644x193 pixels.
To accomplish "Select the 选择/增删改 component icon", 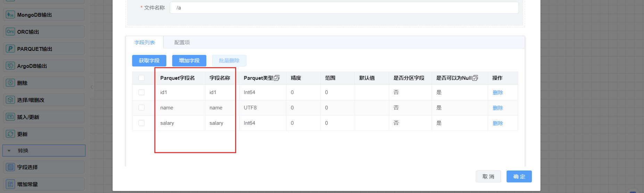I will [x=10, y=100].
